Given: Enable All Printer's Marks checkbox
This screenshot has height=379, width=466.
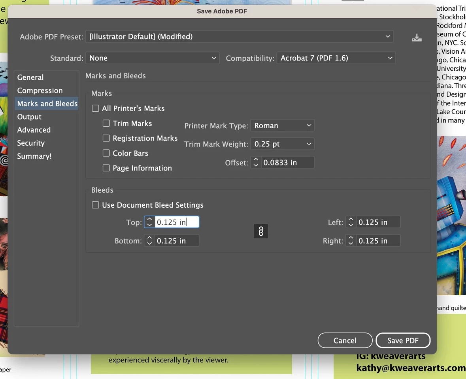Looking at the screenshot, I should pos(95,108).
